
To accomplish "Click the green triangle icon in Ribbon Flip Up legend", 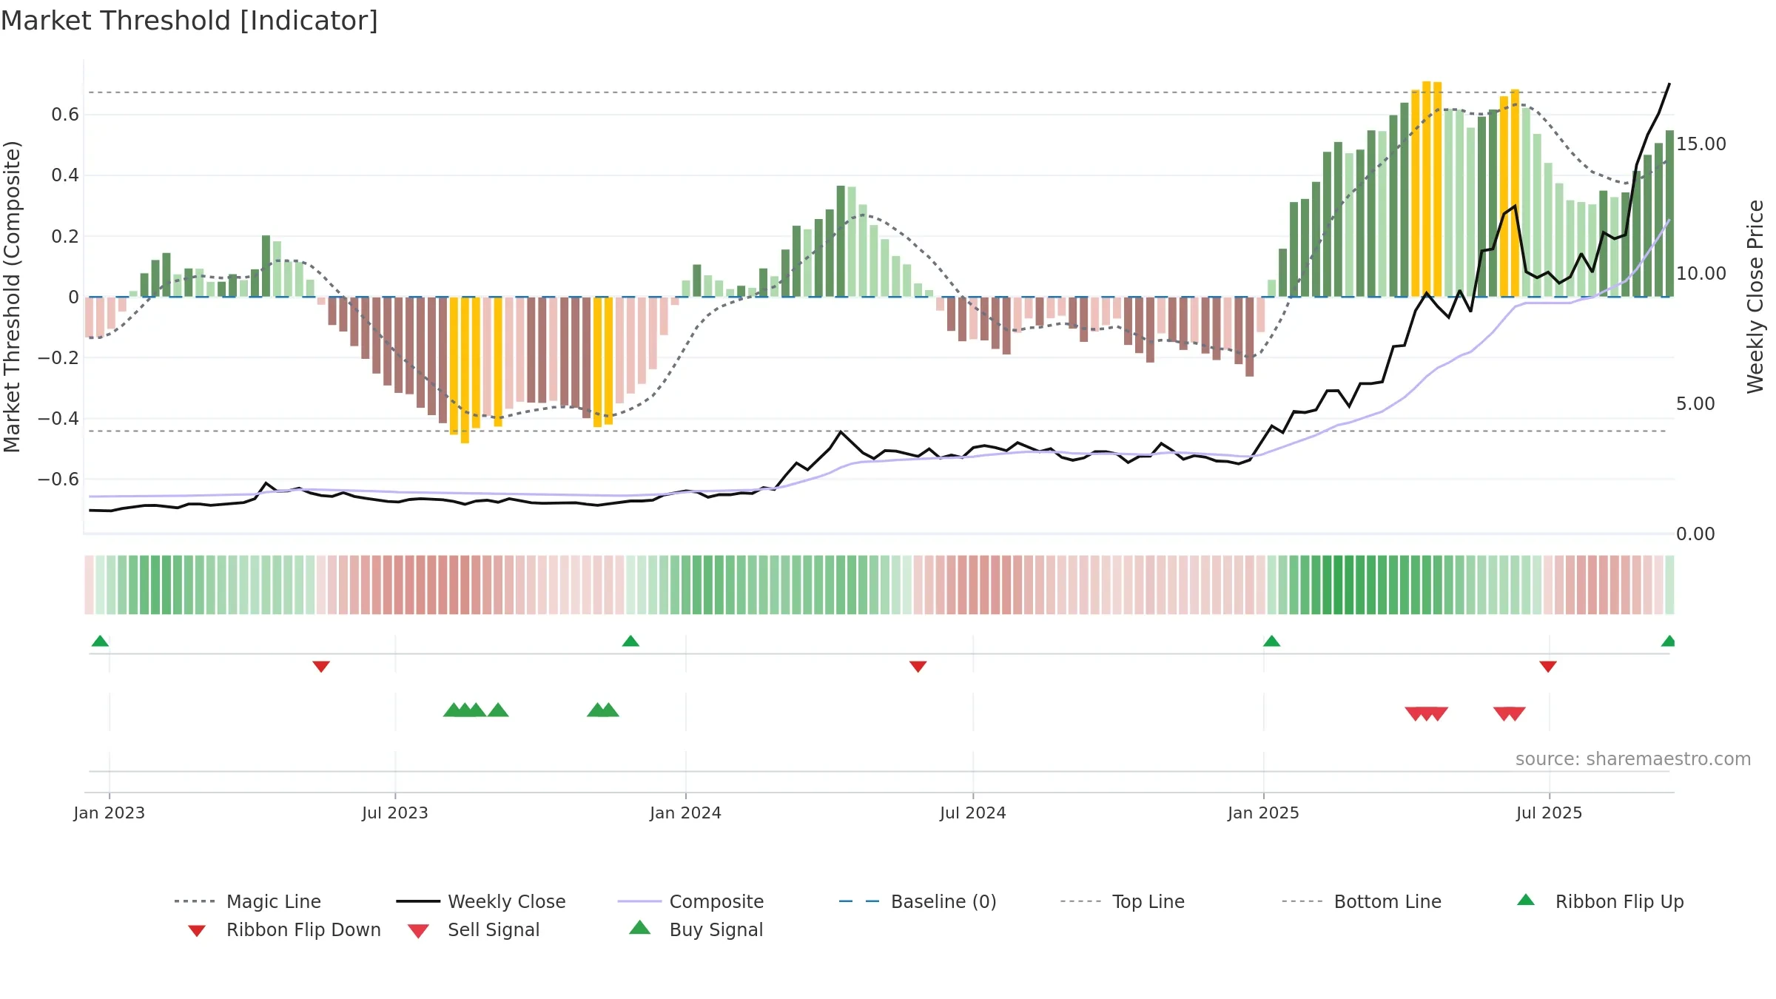I will coord(1526,900).
